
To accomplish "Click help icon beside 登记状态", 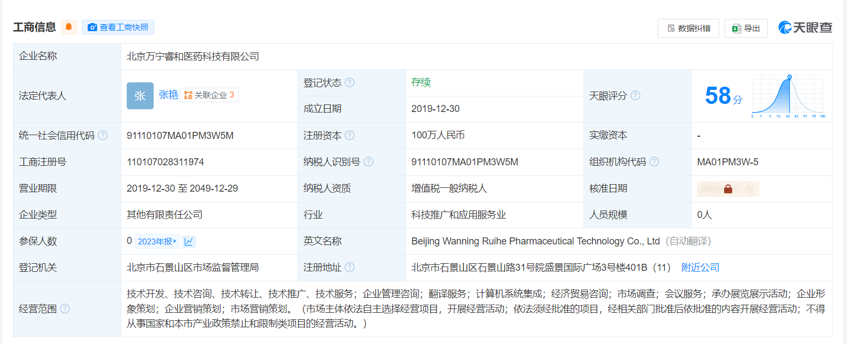I will [350, 82].
